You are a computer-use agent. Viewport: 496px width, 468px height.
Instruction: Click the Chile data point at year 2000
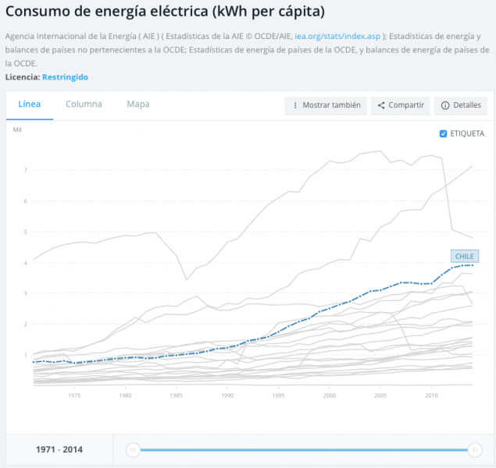330,308
